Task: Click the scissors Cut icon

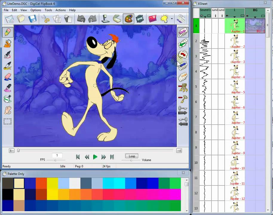Action: click(45, 19)
